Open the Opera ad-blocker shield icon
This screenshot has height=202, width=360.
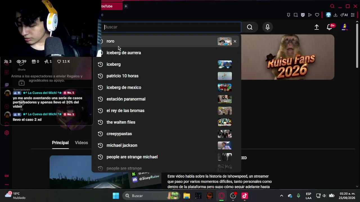coord(303,15)
